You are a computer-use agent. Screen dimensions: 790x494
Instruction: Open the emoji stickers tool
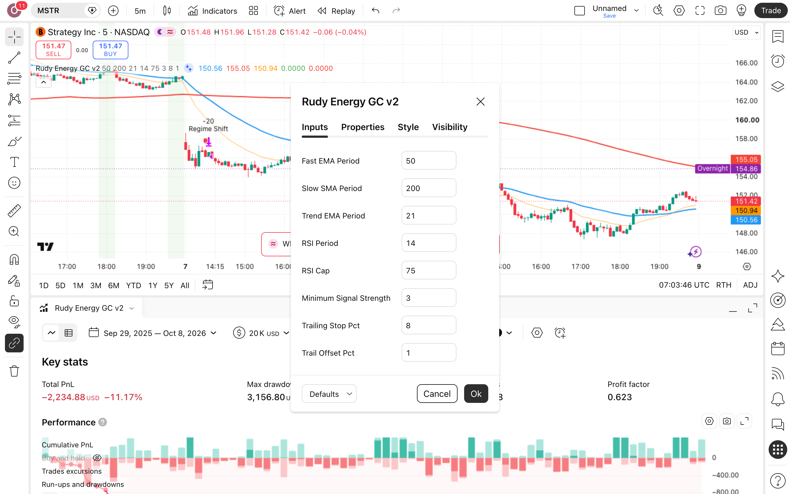tap(14, 183)
